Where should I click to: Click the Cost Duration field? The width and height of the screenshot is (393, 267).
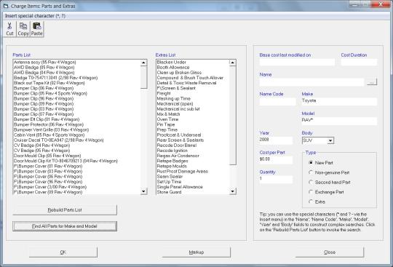coord(359,62)
